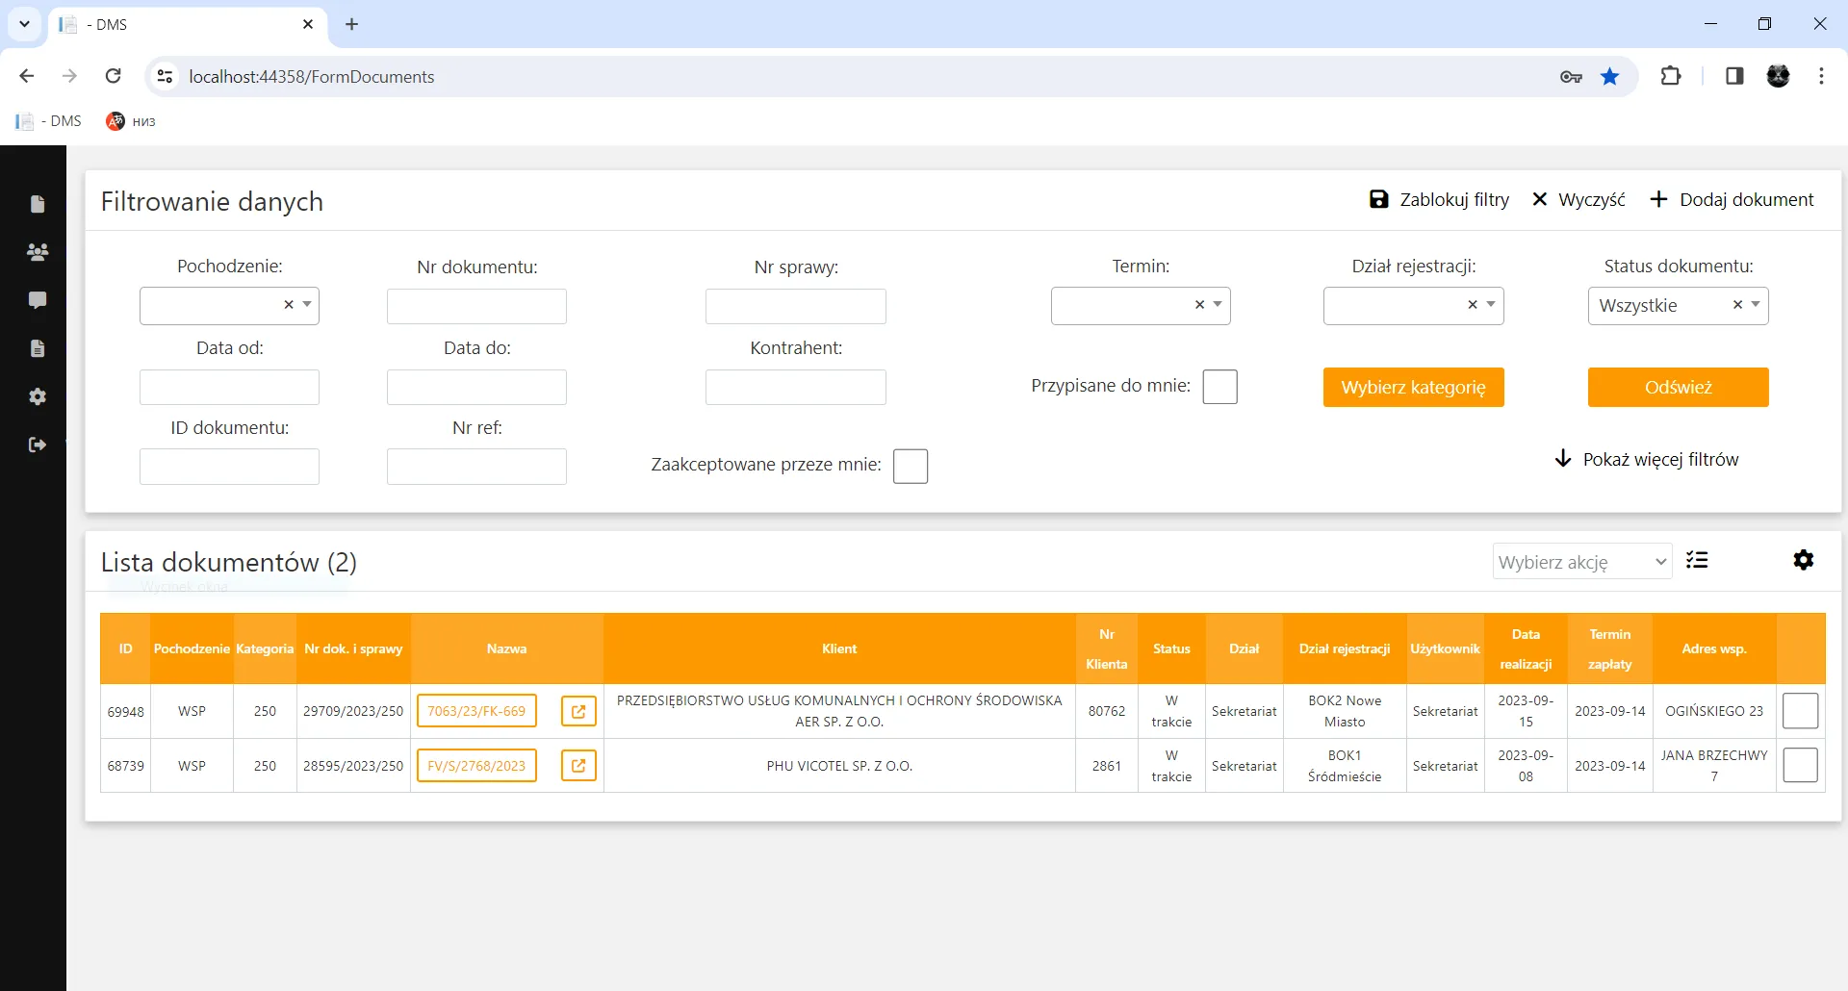1848x991 pixels.
Task: Expand Dział rejestracji dropdown
Action: point(1491,304)
